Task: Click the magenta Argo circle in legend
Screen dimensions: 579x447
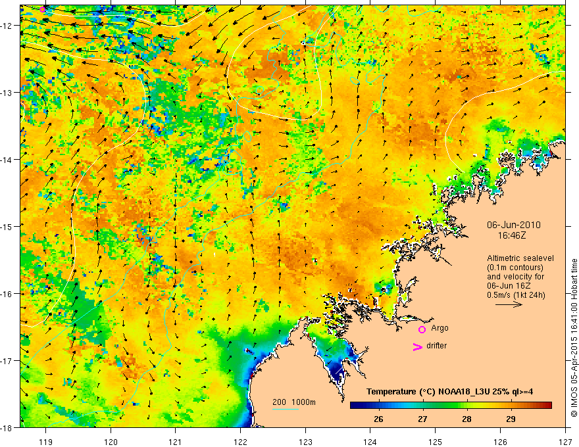Action: (422, 329)
